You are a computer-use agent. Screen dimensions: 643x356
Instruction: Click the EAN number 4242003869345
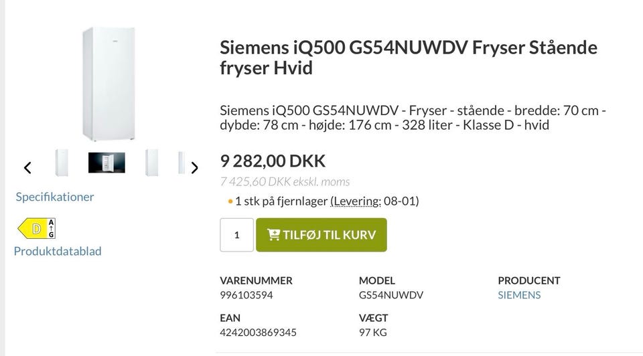[258, 333]
